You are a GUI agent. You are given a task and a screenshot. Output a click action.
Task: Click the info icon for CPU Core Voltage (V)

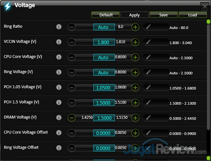(x=59, y=57)
